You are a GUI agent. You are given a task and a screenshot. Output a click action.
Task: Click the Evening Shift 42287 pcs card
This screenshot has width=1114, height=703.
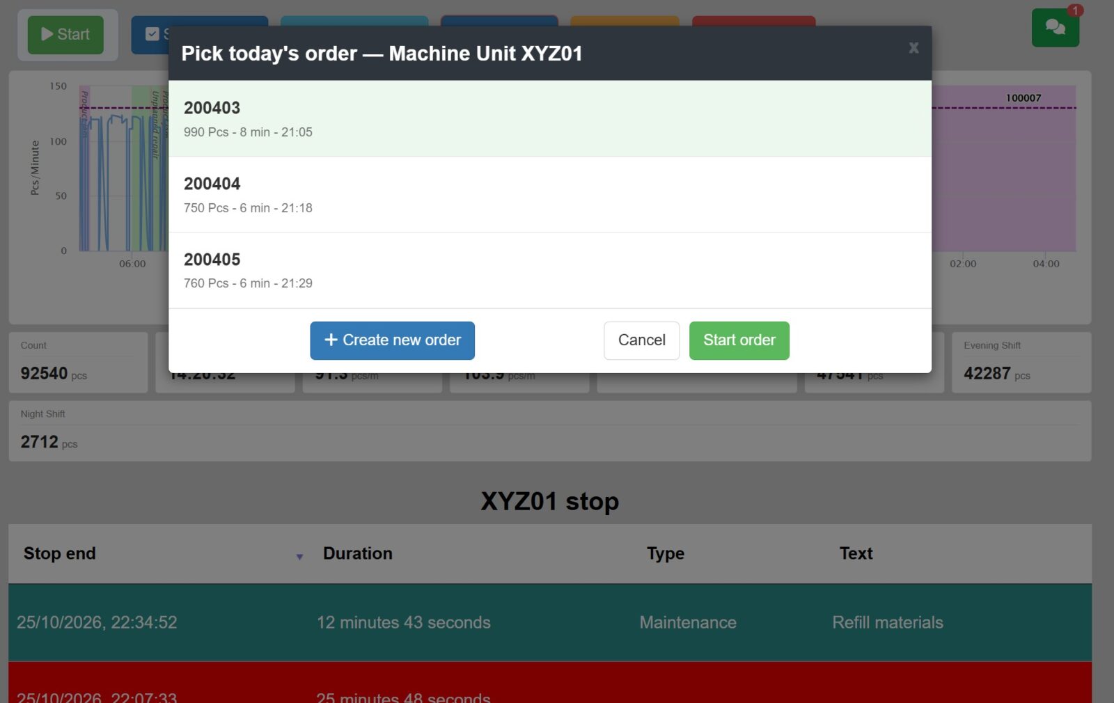(x=1021, y=363)
